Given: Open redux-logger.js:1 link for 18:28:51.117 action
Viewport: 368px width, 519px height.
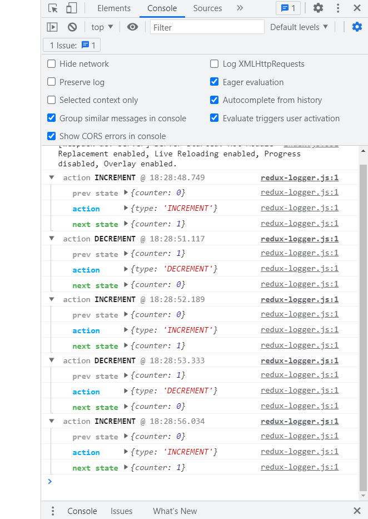Looking at the screenshot, I should tap(300, 239).
